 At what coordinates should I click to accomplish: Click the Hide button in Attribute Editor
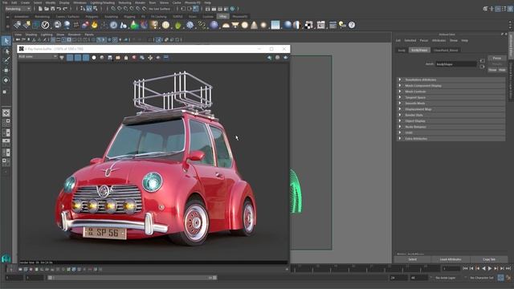(502, 70)
